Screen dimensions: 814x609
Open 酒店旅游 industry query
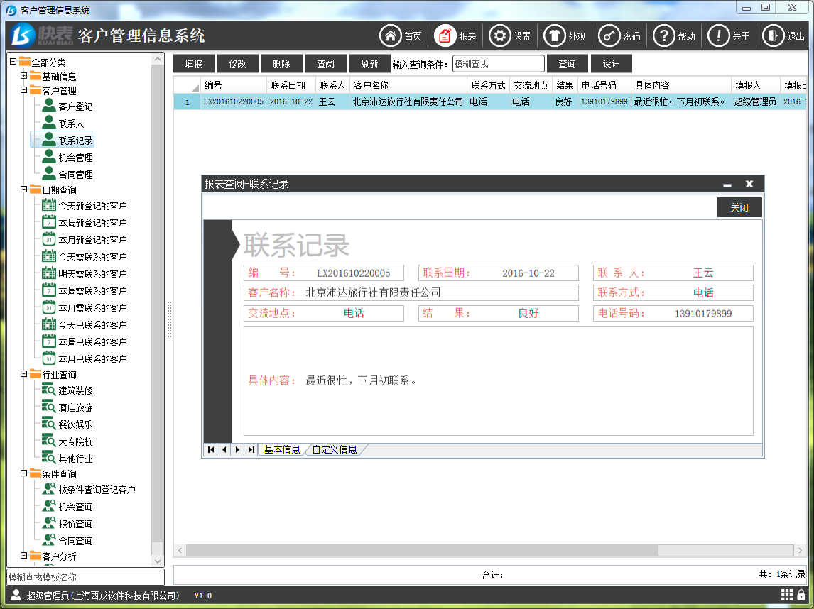pyautogui.click(x=75, y=407)
